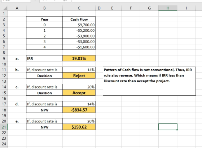Select row 13 header
This screenshot has height=148, width=202.
(x=4, y=81)
